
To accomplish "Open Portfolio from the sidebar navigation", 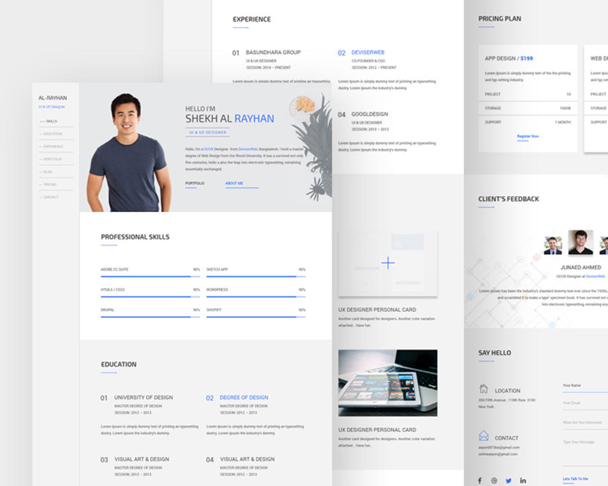I will (52, 159).
